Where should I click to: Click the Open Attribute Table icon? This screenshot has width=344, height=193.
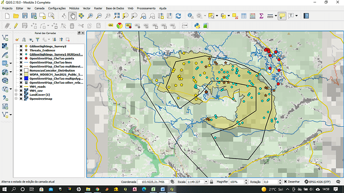click(244, 16)
